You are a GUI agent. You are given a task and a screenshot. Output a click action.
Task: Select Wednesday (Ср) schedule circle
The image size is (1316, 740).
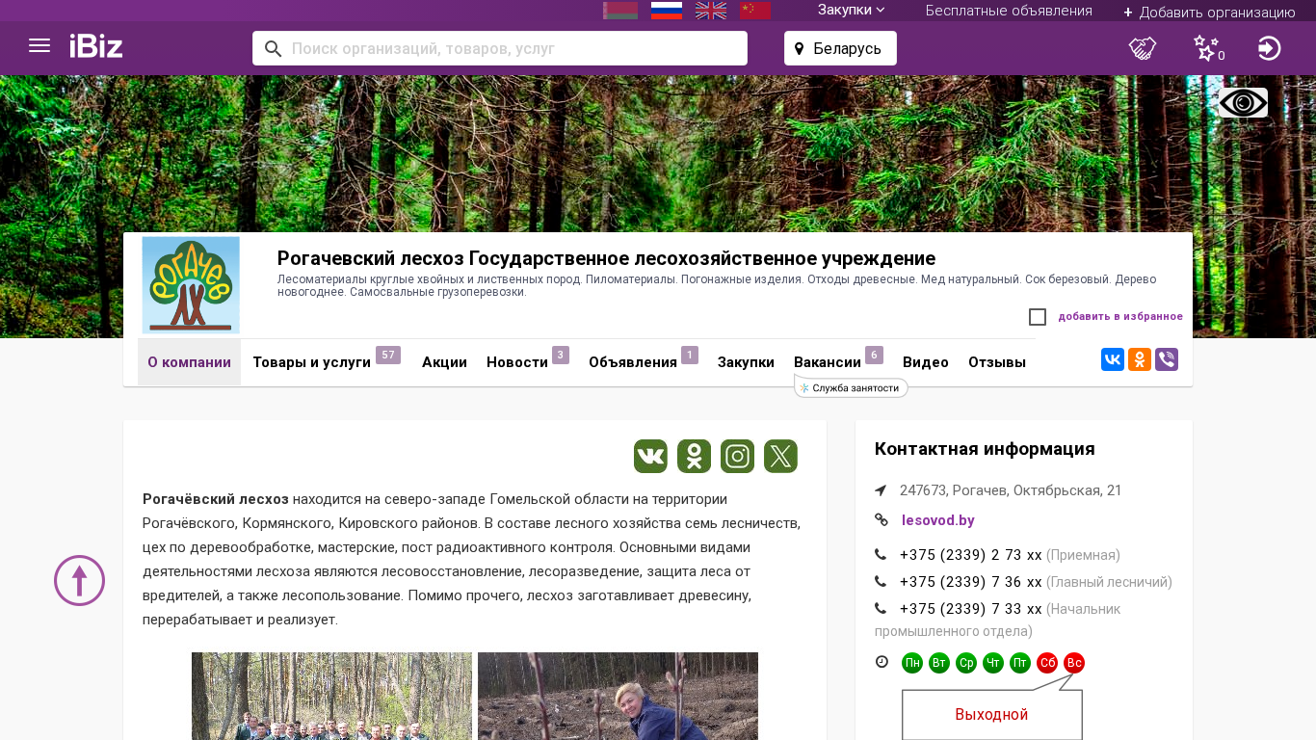[966, 663]
